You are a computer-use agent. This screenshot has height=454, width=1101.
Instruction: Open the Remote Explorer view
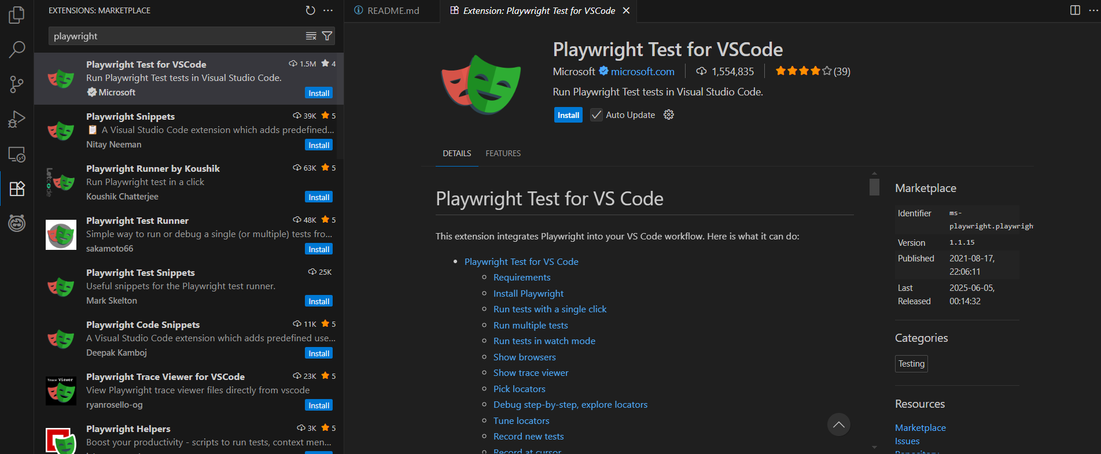(x=17, y=154)
